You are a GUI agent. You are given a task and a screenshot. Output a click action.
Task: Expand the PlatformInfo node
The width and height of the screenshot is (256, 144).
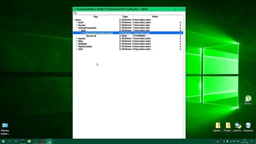click(x=77, y=46)
